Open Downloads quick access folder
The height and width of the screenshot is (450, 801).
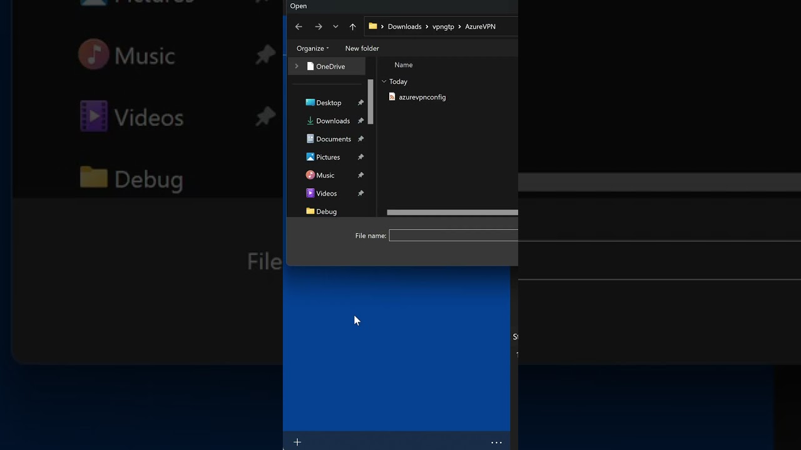pyautogui.click(x=328, y=121)
